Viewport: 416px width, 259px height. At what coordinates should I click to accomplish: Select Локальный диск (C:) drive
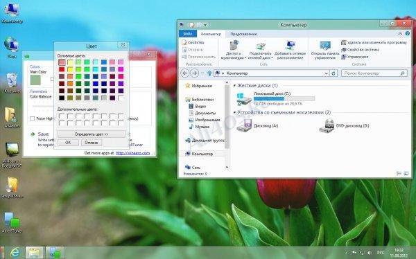tap(276, 98)
